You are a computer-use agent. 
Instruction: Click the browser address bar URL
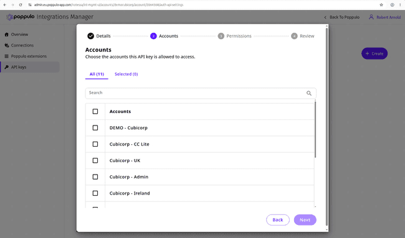[x=108, y=4]
